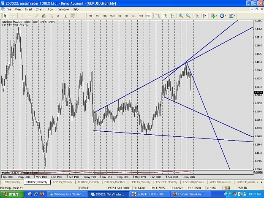
Task: Switch timeframe to M30
Action: [x=112, y=16]
